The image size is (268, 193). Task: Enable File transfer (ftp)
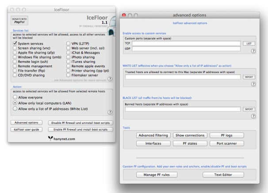[x=15, y=70]
